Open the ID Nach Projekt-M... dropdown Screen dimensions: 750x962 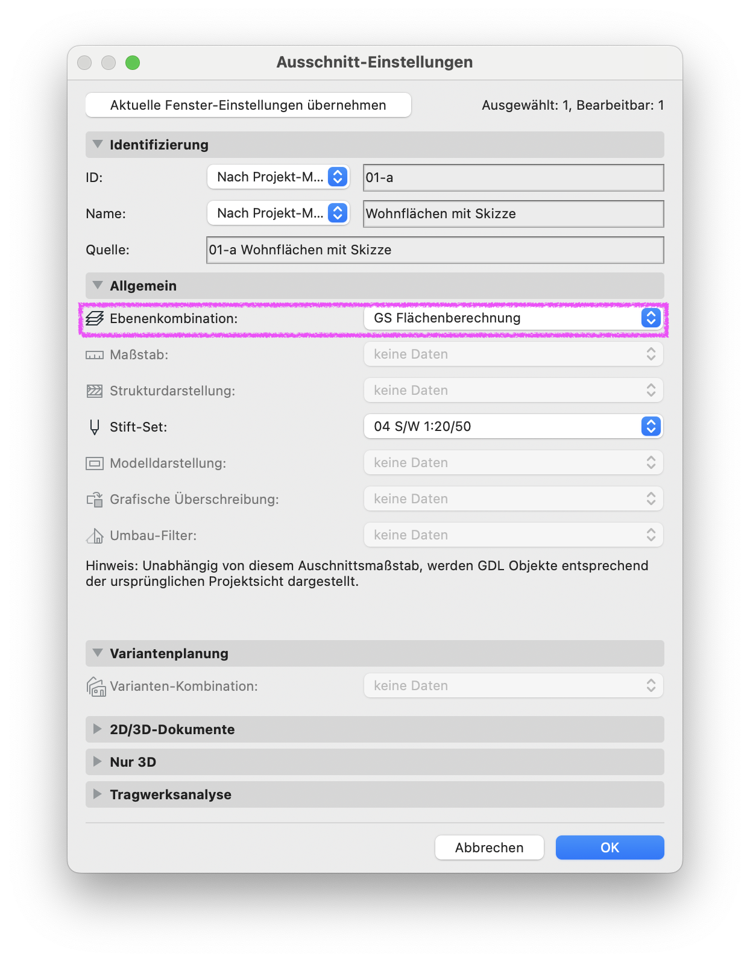pyautogui.click(x=278, y=177)
